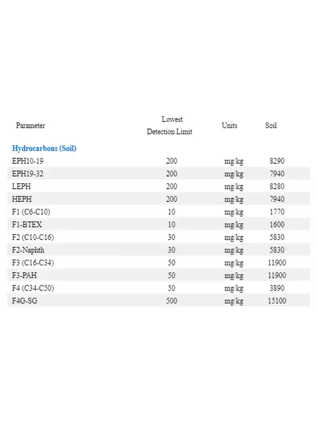Screen dimensions: 318x424
Task: Select the F1 (C6-C10) parameter
Action: click(x=31, y=212)
